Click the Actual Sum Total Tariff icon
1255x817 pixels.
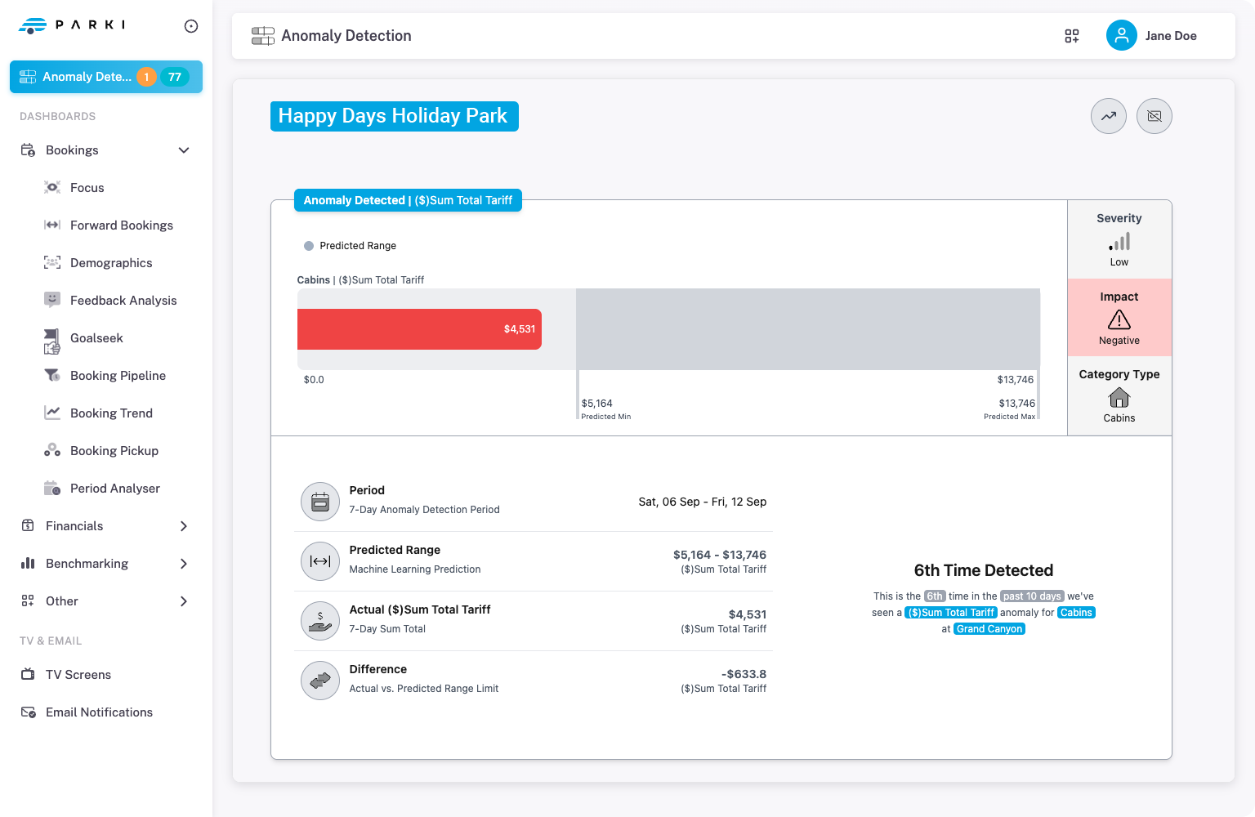(x=320, y=621)
